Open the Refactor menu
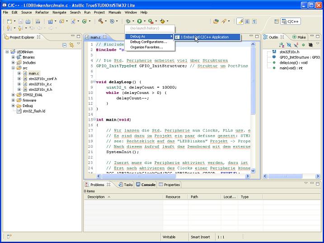The height and width of the screenshot is (243, 324). click(x=42, y=12)
